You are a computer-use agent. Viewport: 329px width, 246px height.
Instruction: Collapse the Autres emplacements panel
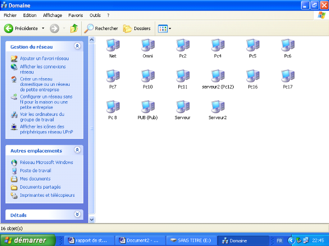tap(77, 150)
